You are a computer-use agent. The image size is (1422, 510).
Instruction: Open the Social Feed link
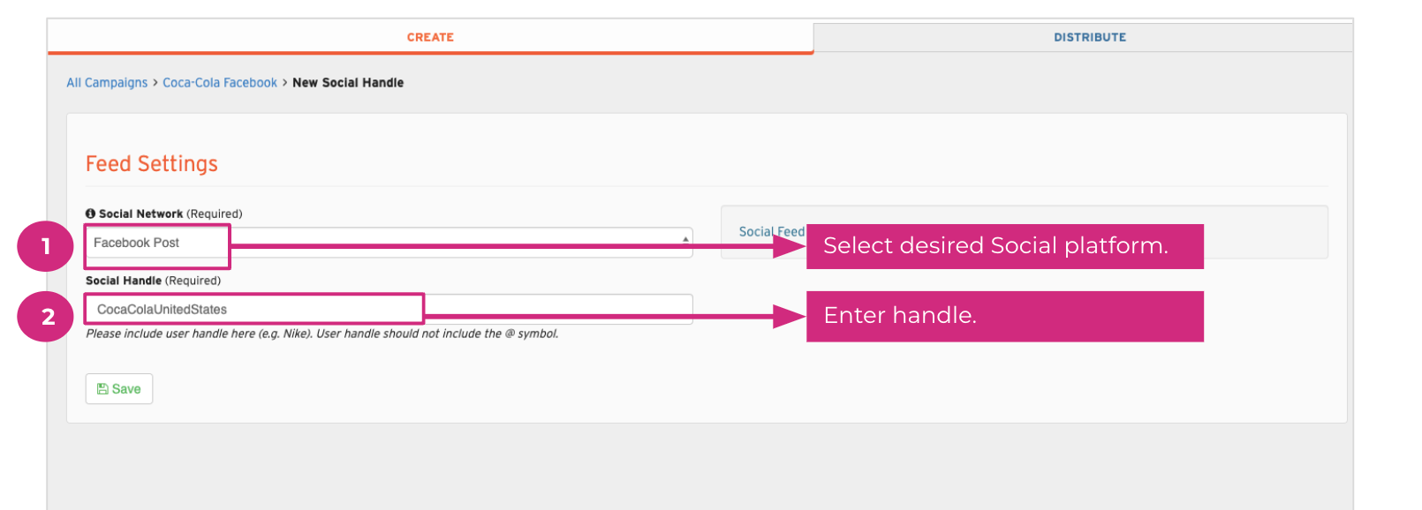771,231
